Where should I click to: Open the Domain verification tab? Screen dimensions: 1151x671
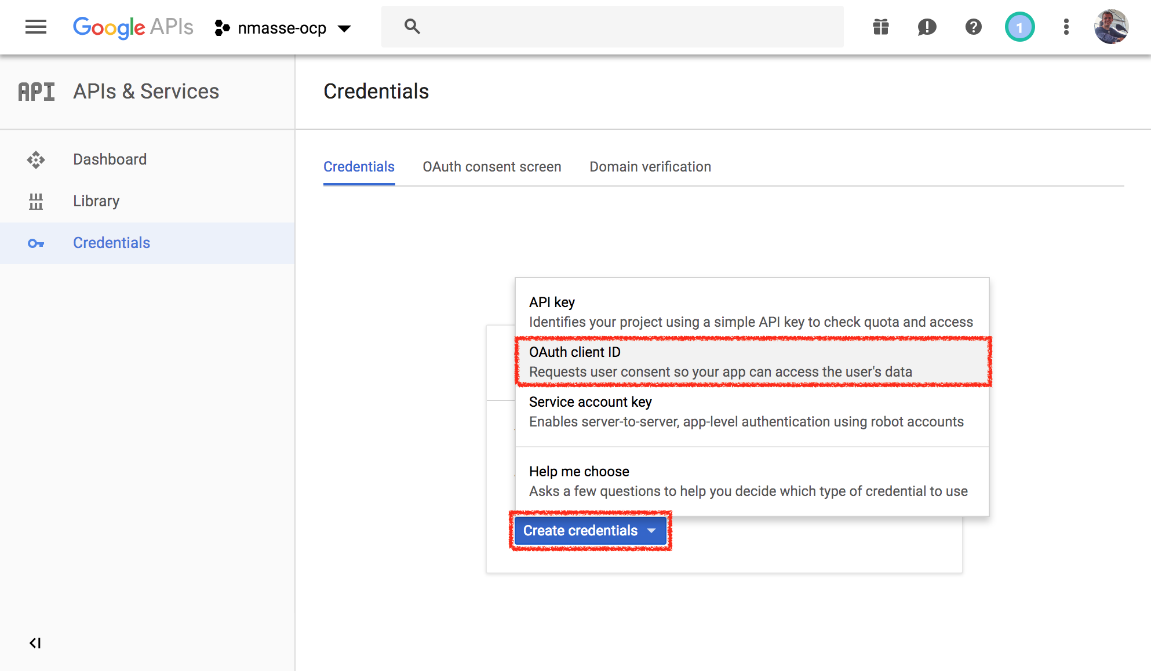point(650,167)
